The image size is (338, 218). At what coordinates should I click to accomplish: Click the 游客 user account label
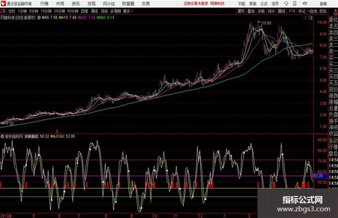323,4
